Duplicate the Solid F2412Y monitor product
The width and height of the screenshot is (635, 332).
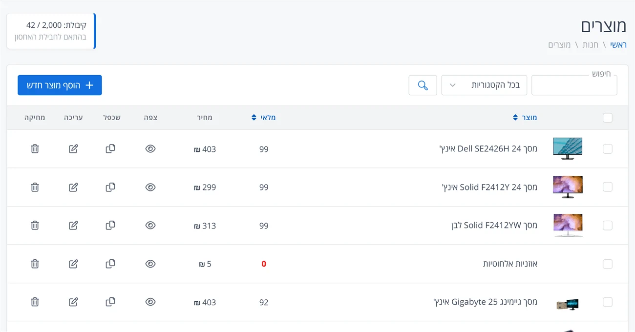tap(110, 187)
